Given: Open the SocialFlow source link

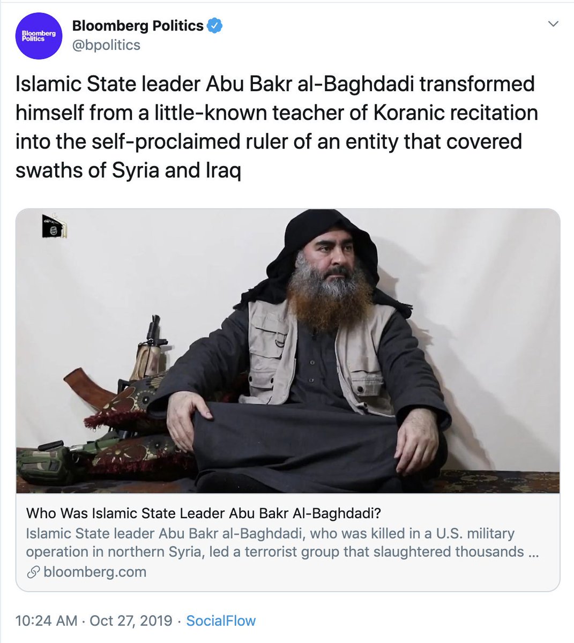Looking at the screenshot, I should coord(221,621).
